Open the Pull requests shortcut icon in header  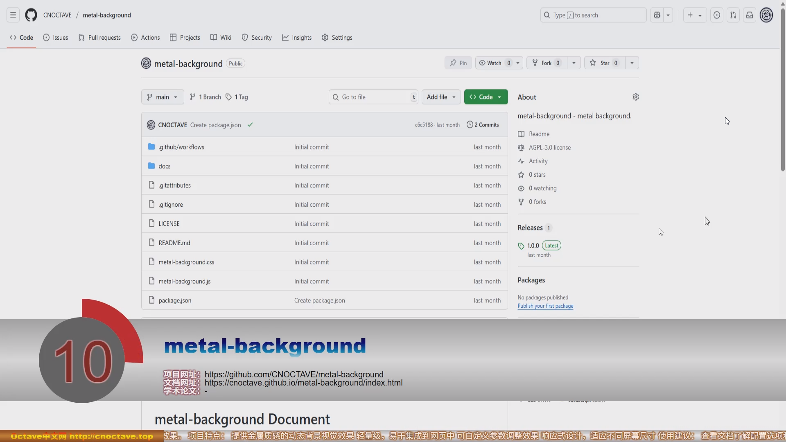tap(733, 15)
